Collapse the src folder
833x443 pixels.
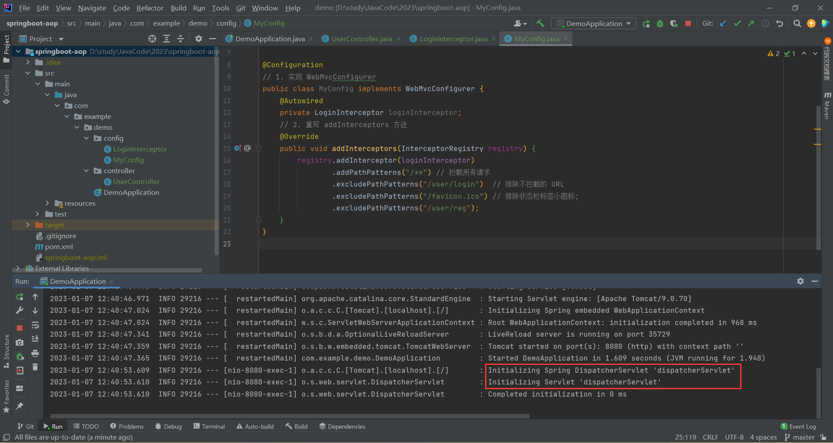pyautogui.click(x=28, y=73)
